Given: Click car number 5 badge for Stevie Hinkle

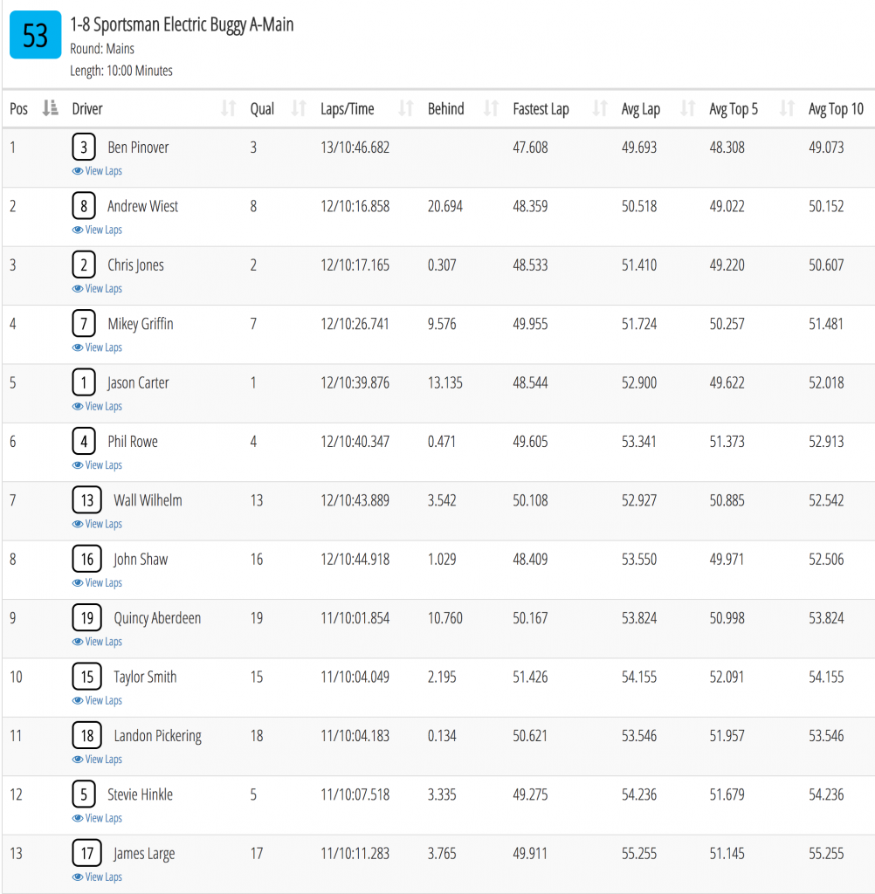Looking at the screenshot, I should (x=84, y=794).
